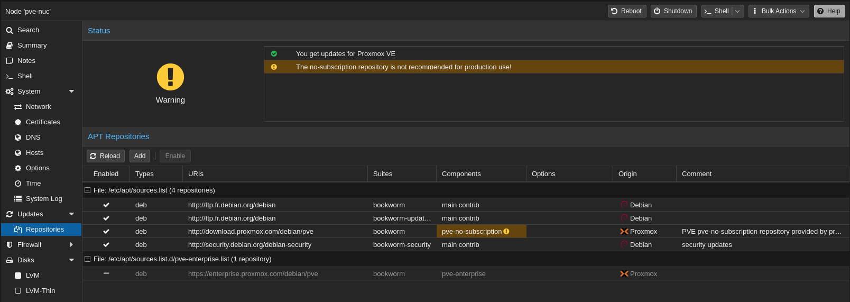Collapse the System section arrow
The height and width of the screenshot is (302, 850).
click(x=71, y=91)
